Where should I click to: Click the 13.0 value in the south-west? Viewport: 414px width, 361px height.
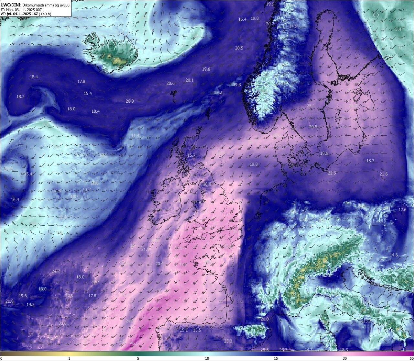pos(42,289)
